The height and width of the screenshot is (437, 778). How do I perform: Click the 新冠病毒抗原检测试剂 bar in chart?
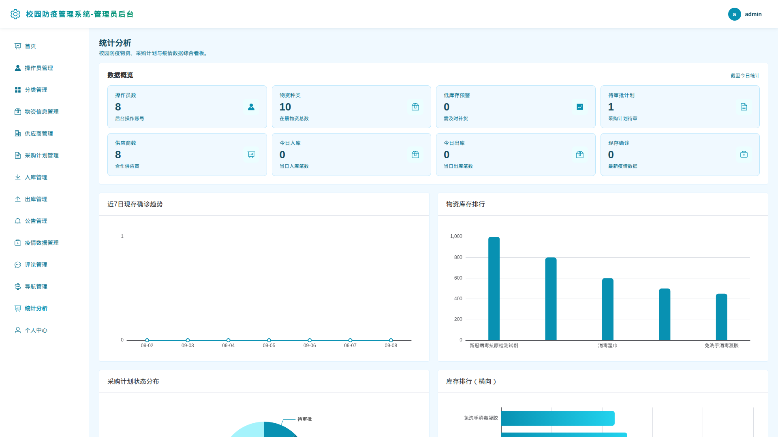(494, 289)
